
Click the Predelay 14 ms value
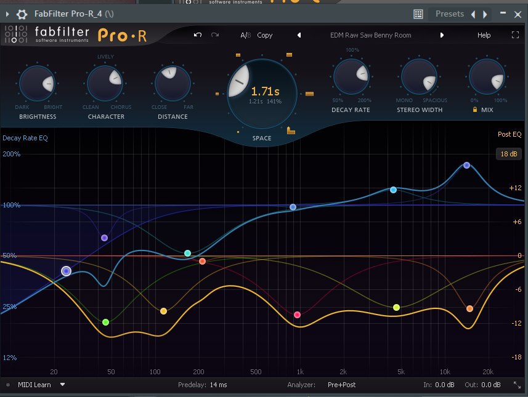[x=218, y=385]
